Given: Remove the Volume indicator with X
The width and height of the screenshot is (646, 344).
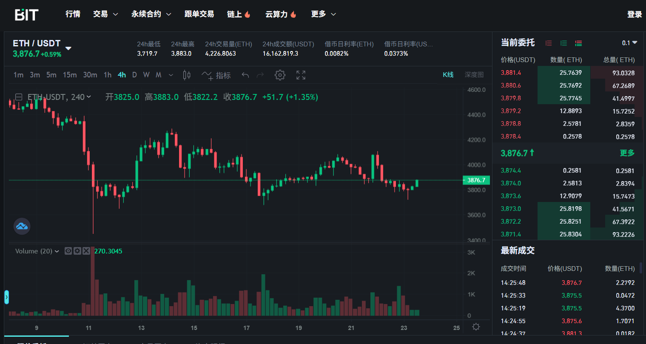Looking at the screenshot, I should [x=86, y=251].
